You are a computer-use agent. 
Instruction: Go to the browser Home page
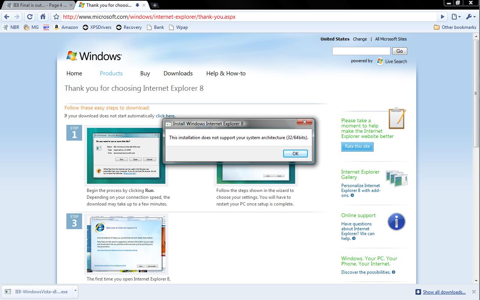(x=43, y=16)
